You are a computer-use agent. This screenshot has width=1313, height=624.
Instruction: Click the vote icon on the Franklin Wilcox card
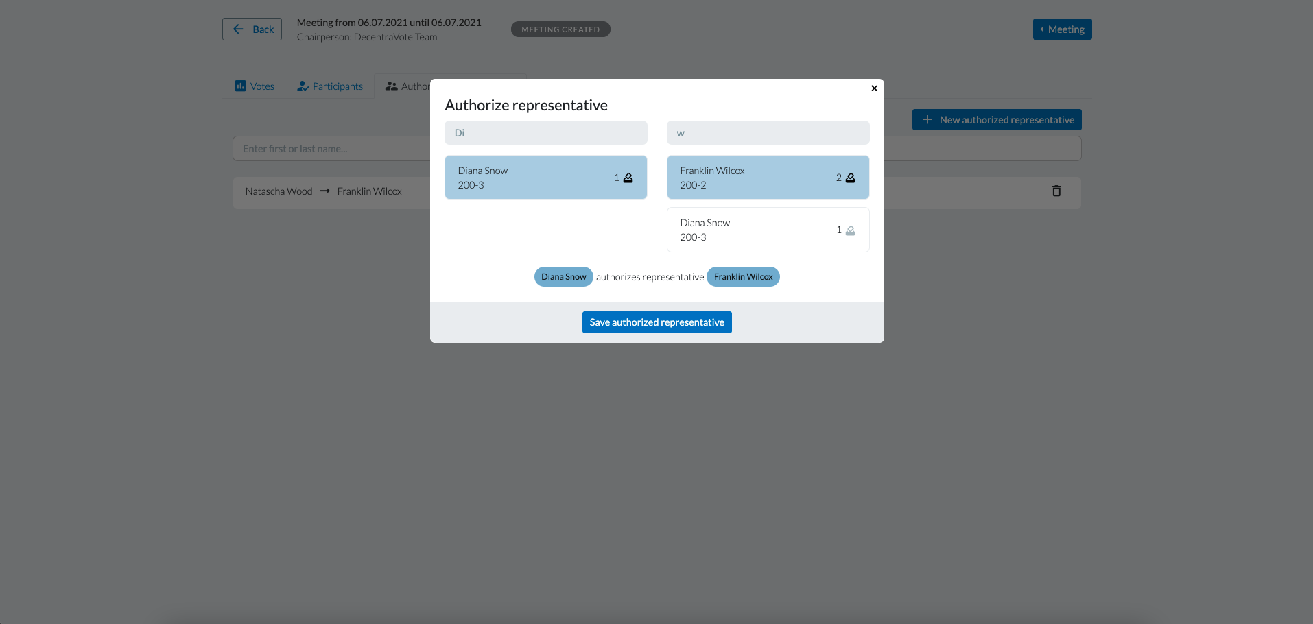850,178
